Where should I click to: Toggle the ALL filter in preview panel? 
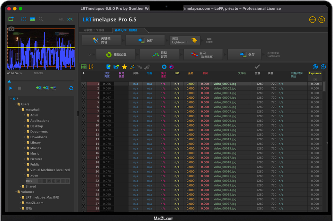click(61, 20)
